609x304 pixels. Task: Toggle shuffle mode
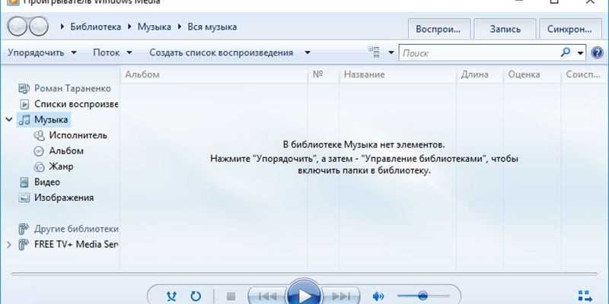pyautogui.click(x=171, y=296)
